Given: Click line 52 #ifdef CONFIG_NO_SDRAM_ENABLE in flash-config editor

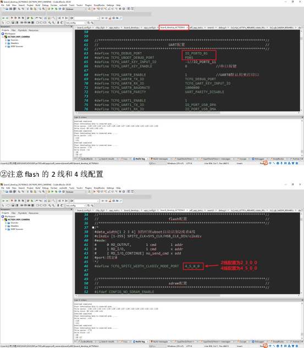Looking at the screenshot, I should [124, 292].
